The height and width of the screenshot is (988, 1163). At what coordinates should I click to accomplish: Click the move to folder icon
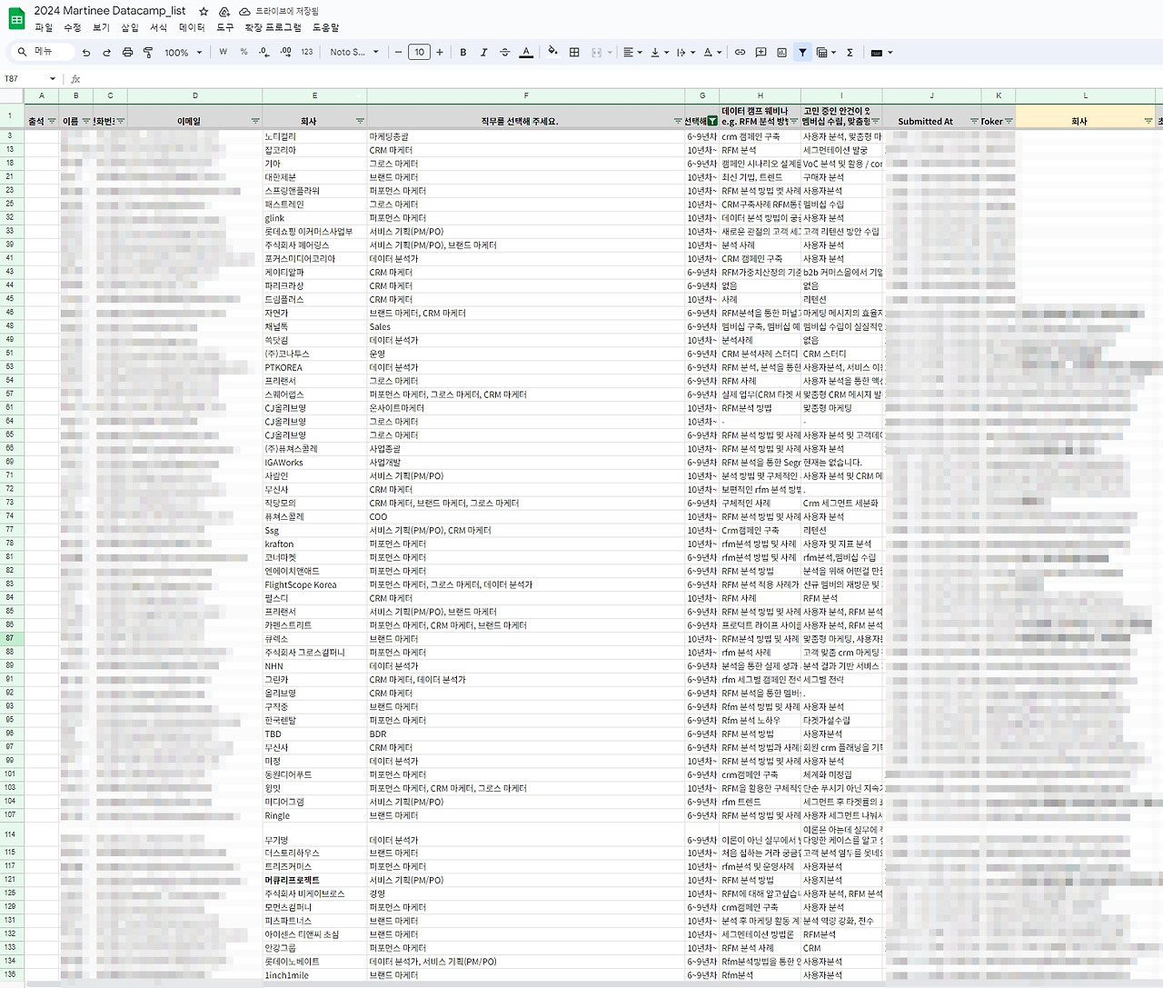tap(224, 11)
